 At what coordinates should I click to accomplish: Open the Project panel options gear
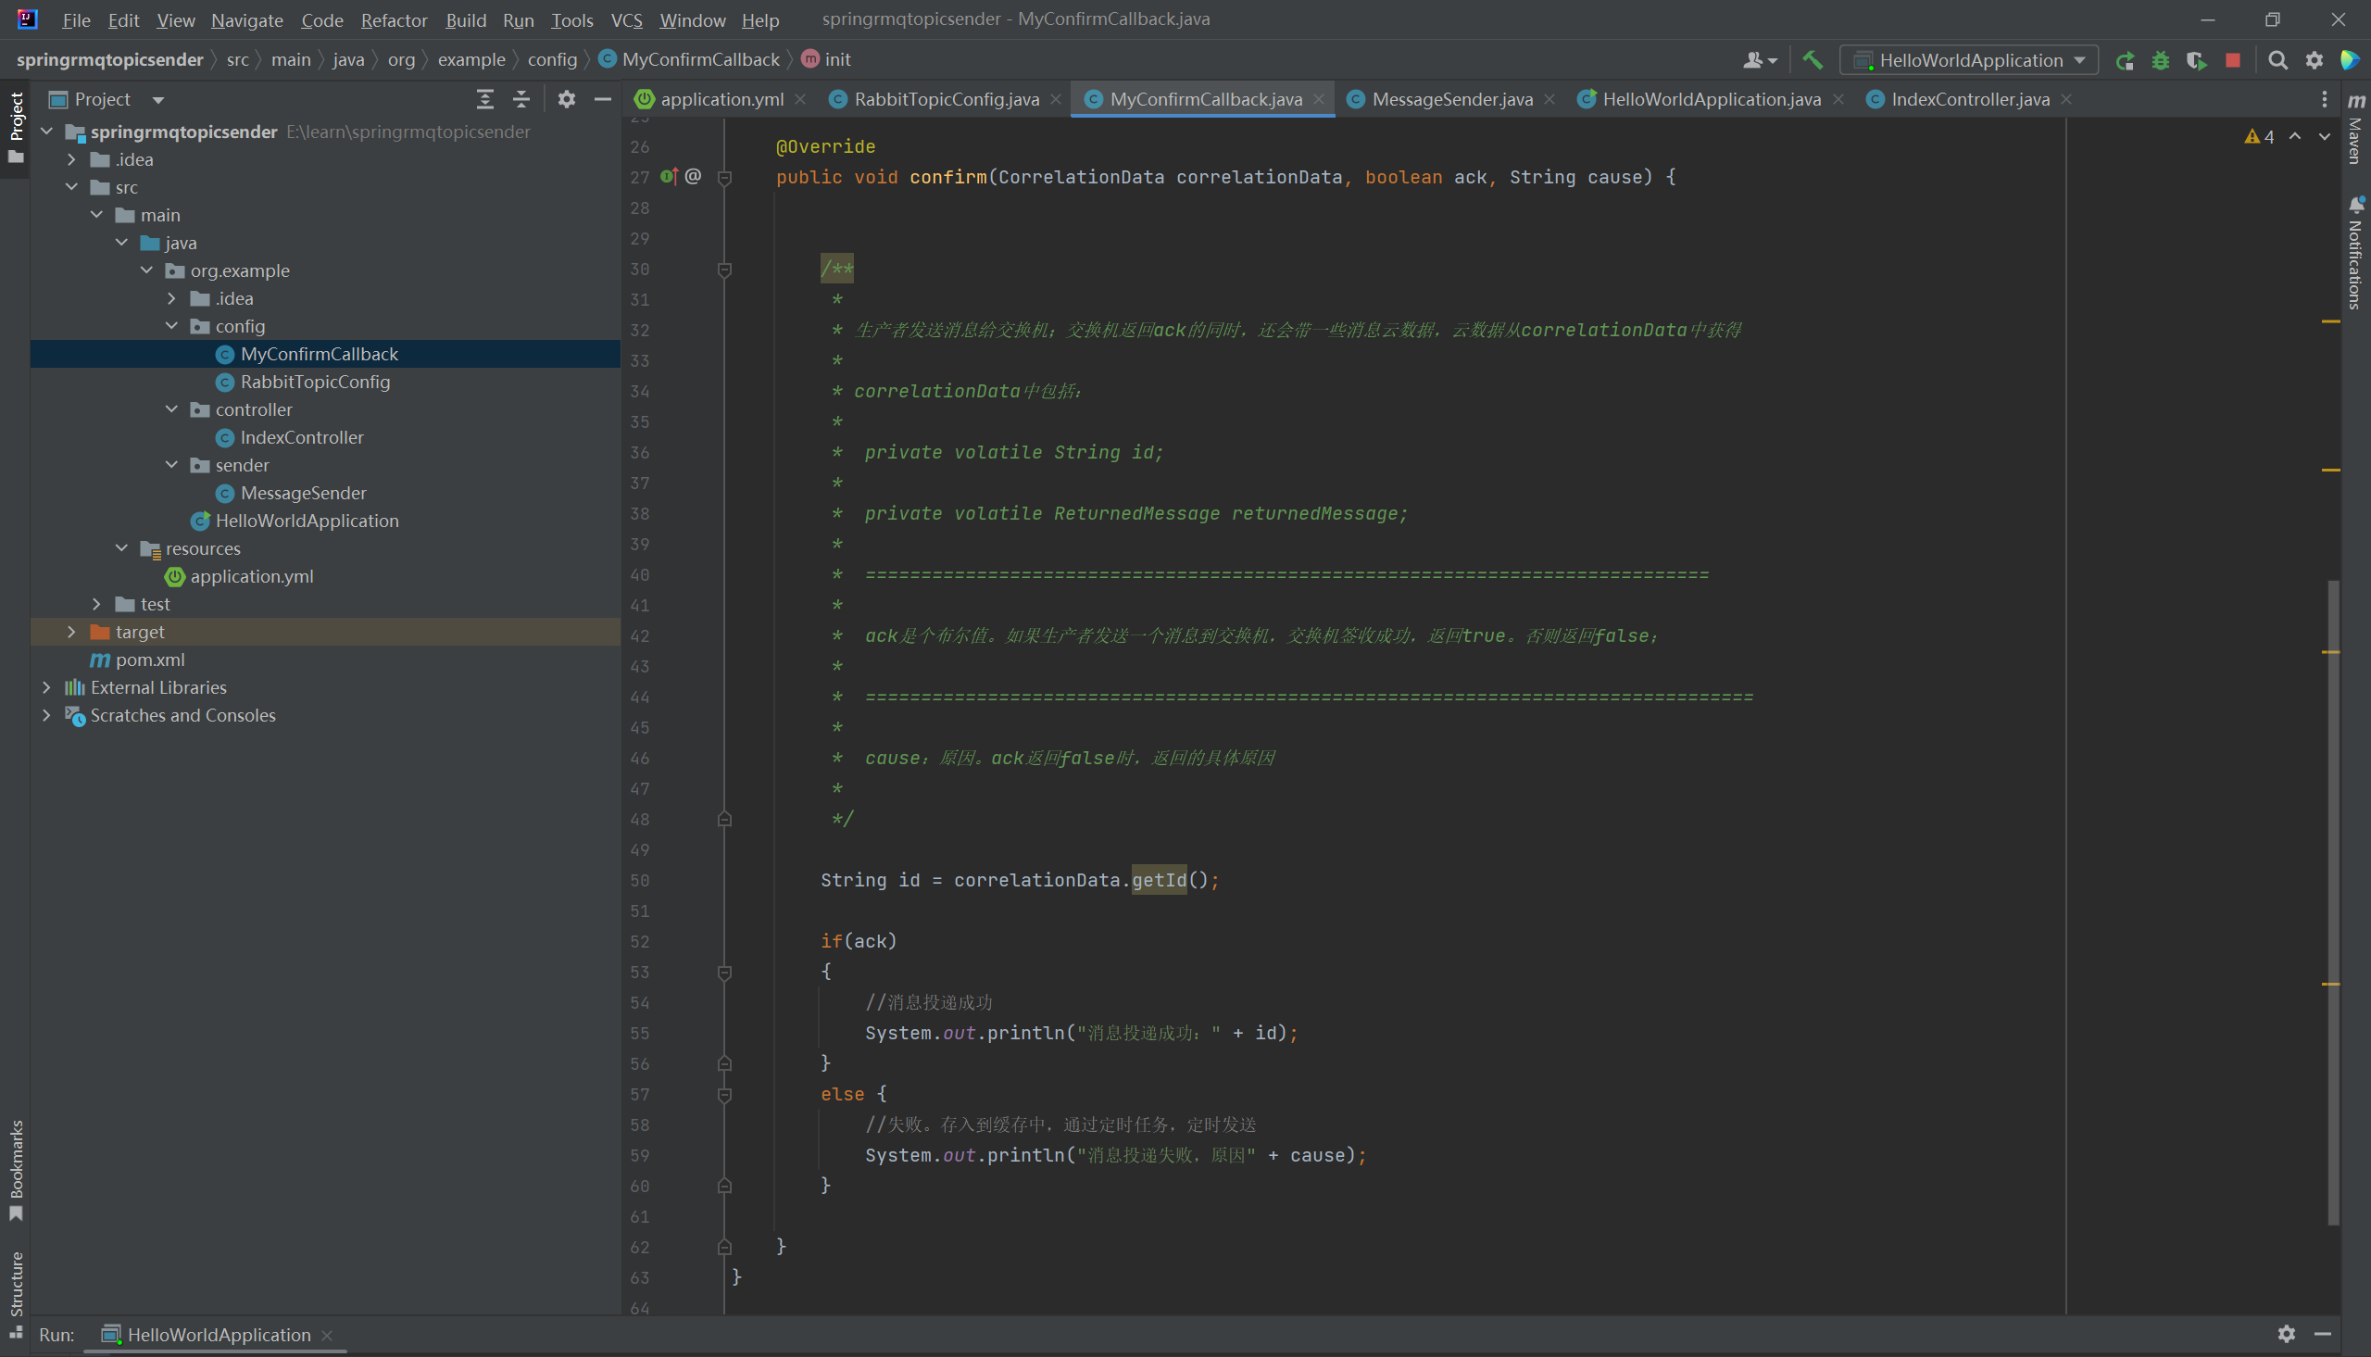click(x=567, y=99)
